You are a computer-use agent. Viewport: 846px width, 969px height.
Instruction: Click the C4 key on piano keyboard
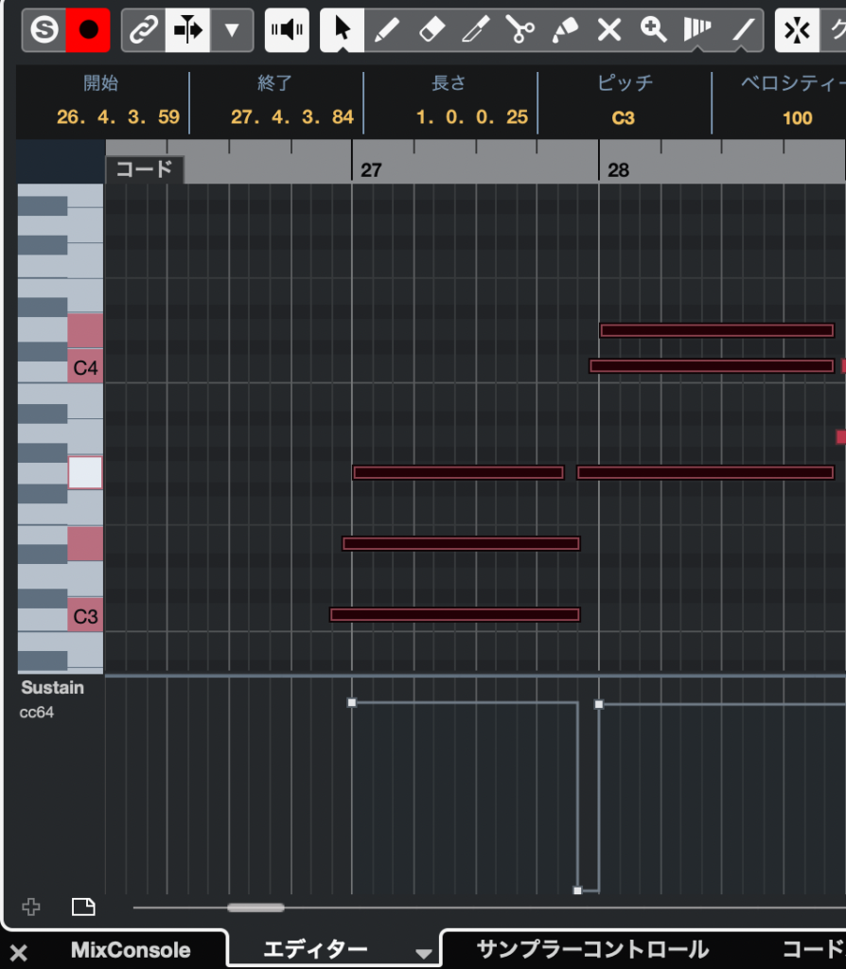click(85, 368)
